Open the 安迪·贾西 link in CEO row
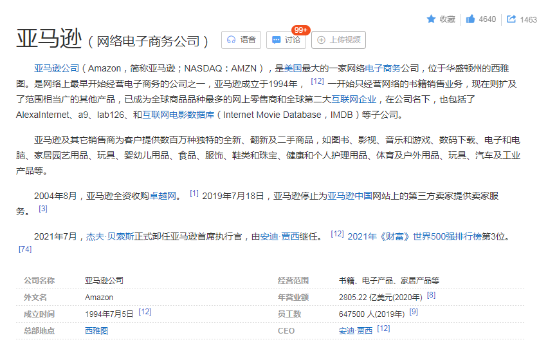 (x=356, y=330)
